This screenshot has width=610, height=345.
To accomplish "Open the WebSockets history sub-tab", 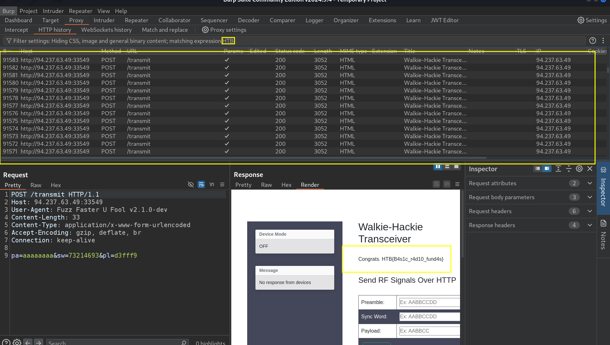I will click(x=106, y=30).
